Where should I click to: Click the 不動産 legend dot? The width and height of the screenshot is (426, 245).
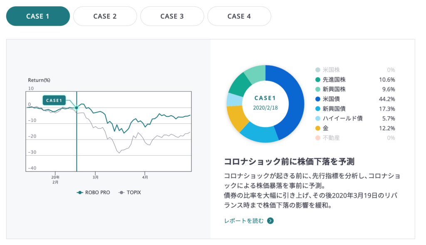coord(317,138)
